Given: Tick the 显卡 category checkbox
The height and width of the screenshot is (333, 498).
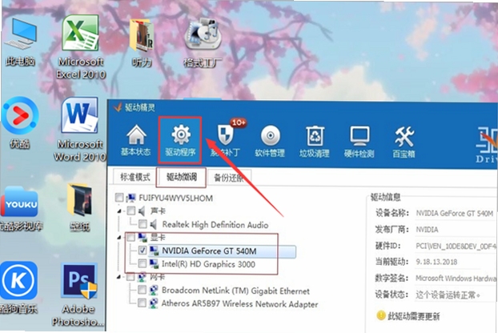Looking at the screenshot, I should [x=131, y=237].
